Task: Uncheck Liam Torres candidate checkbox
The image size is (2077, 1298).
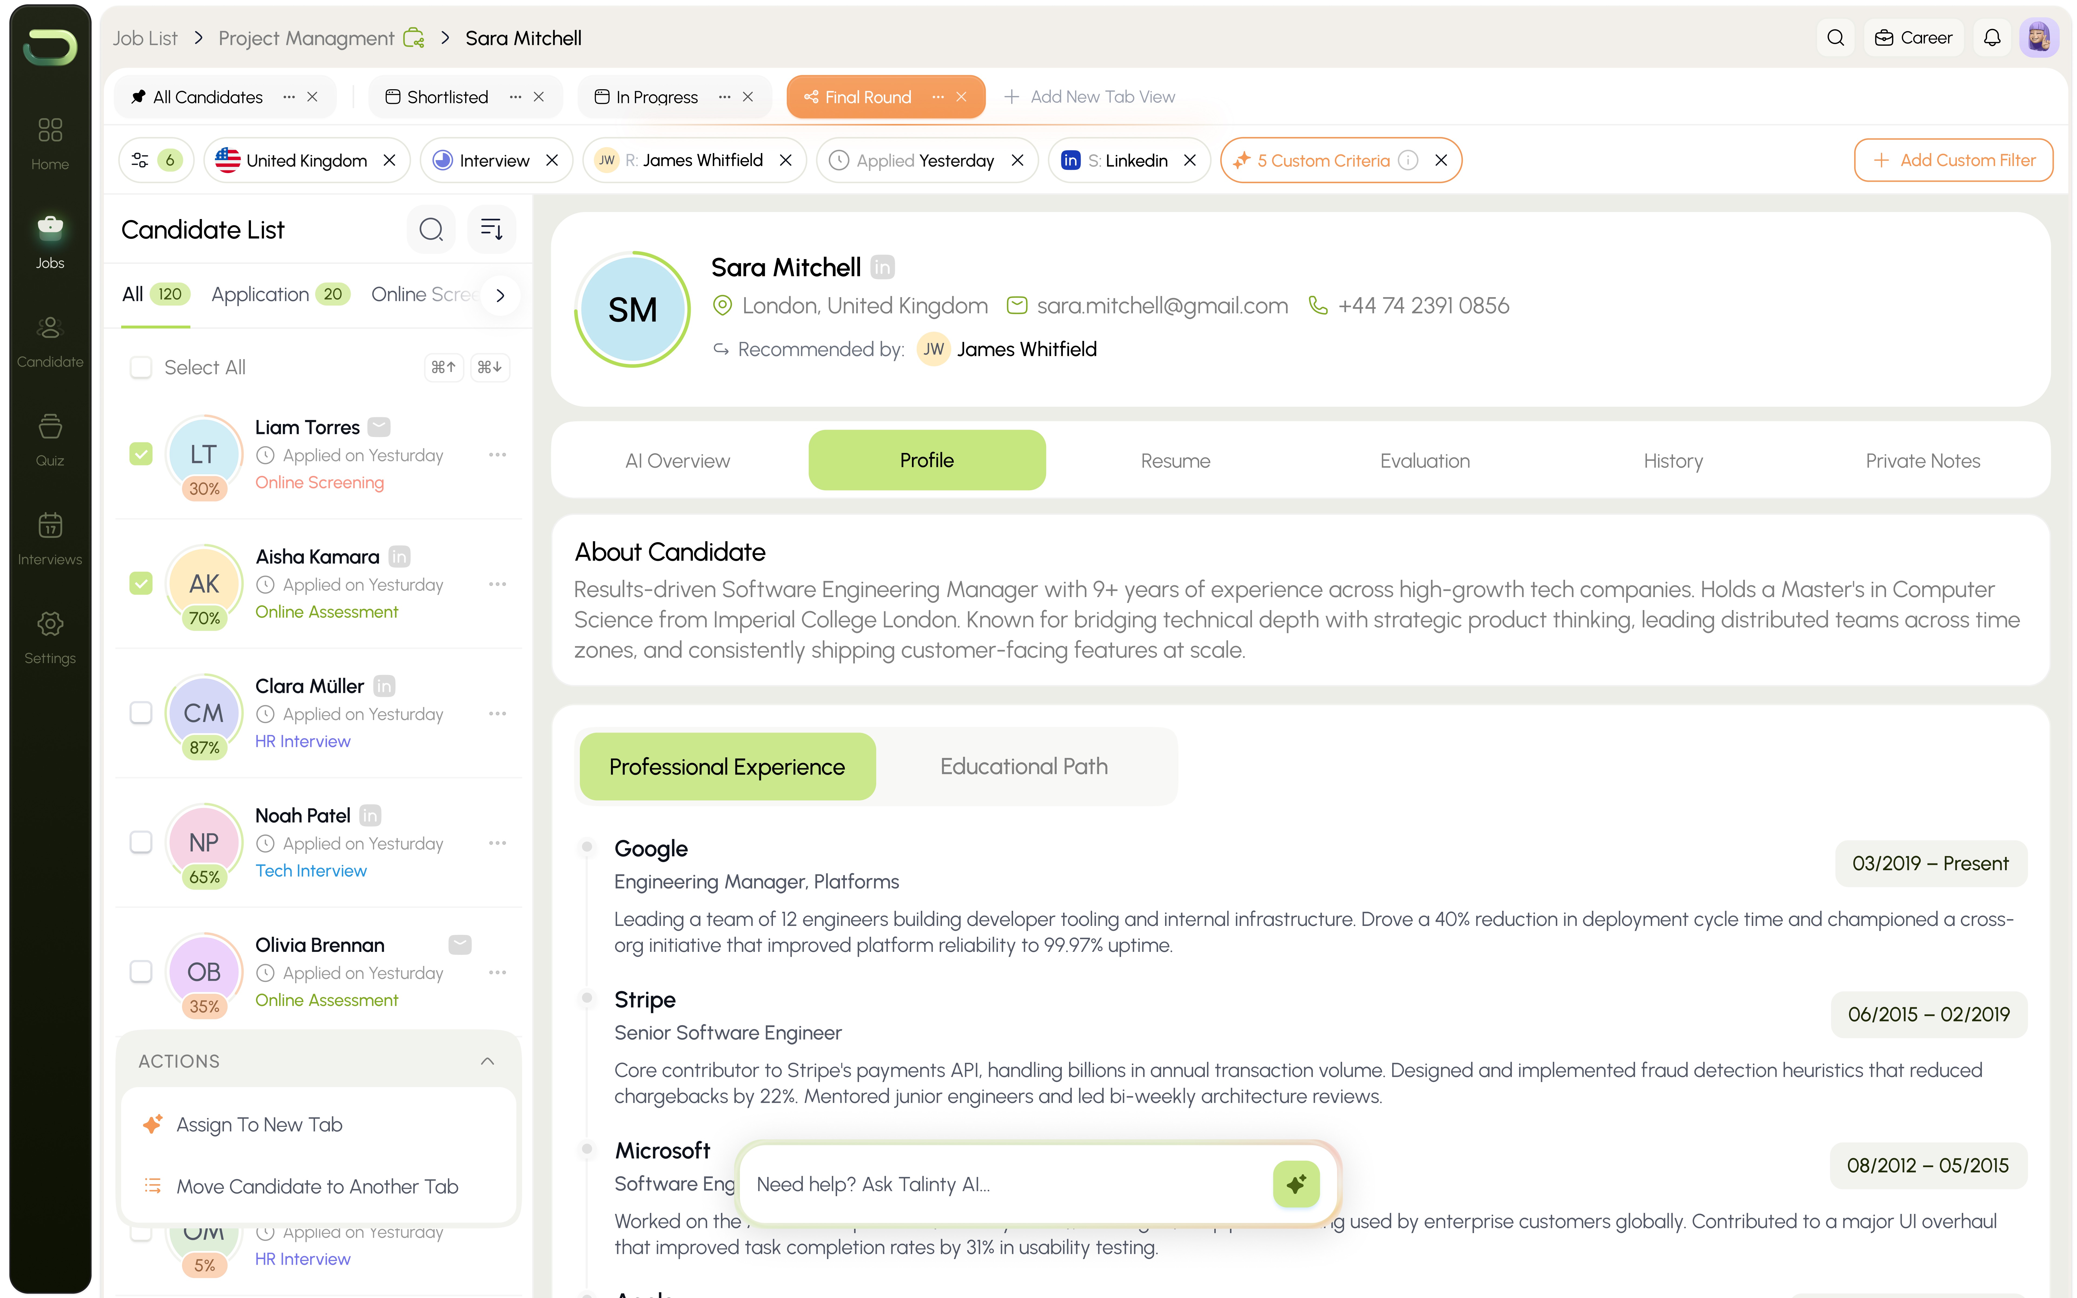Action: (x=141, y=454)
